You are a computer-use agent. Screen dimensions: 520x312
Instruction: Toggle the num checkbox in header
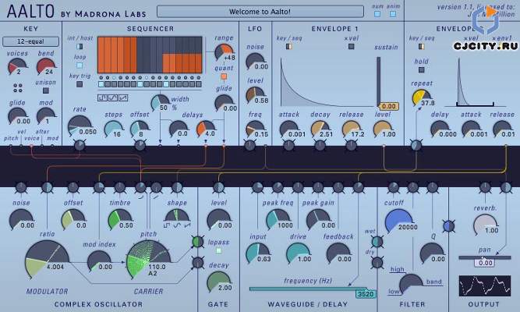pos(377,14)
